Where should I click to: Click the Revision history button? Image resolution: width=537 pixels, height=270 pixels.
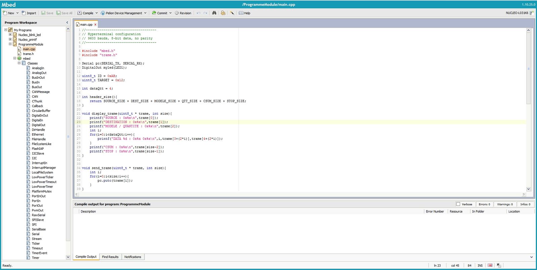183,13
